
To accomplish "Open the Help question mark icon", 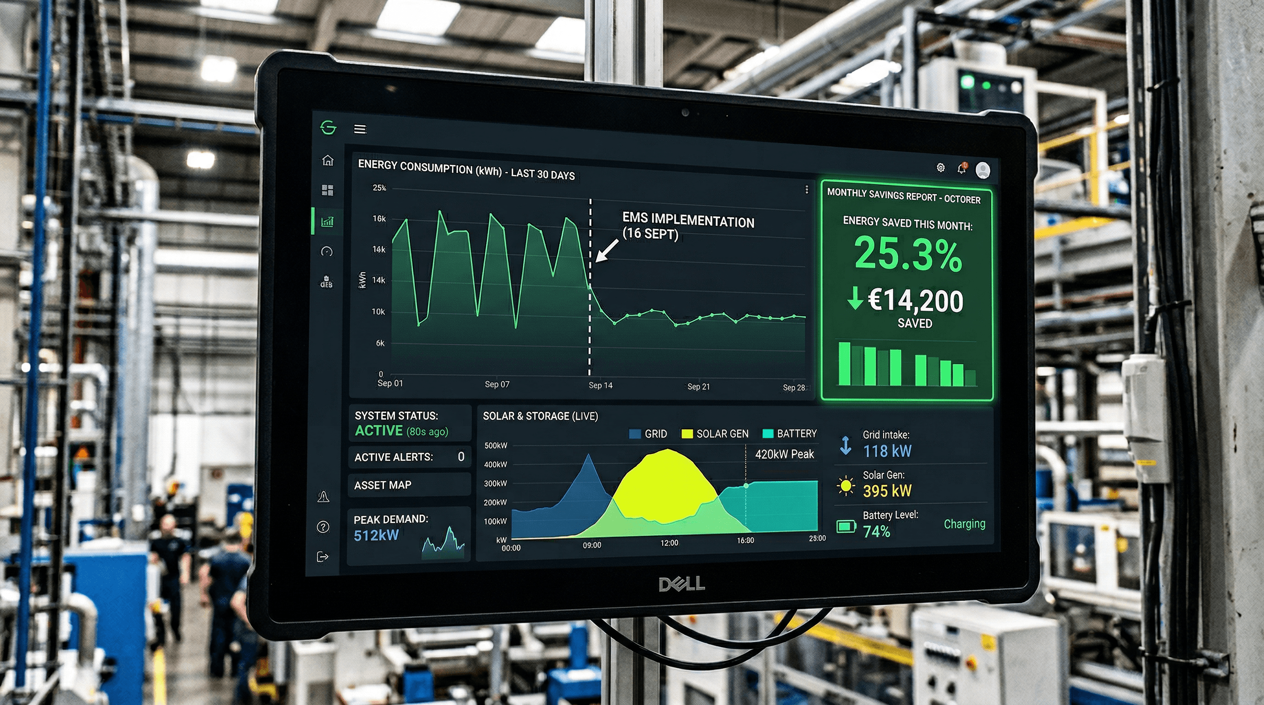I will [324, 526].
